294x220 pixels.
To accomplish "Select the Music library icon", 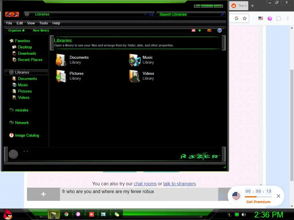I will (135, 60).
